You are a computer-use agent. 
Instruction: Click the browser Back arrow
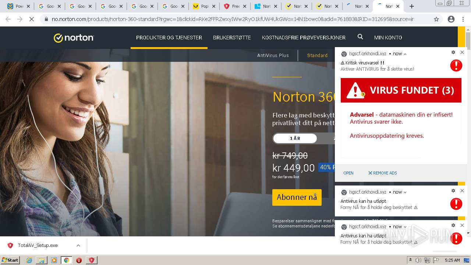click(8, 19)
